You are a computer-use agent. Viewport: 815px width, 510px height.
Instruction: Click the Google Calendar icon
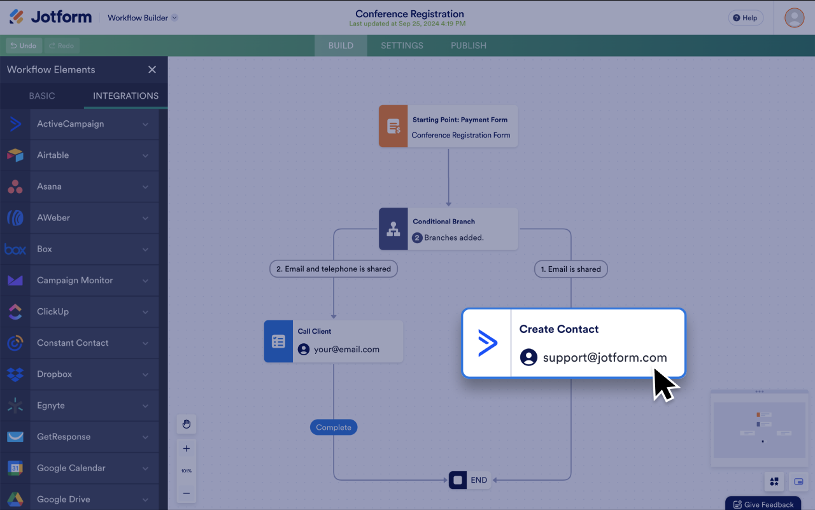click(15, 468)
